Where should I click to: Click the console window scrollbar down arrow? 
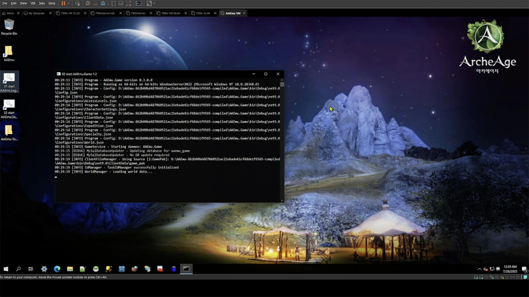(x=282, y=201)
